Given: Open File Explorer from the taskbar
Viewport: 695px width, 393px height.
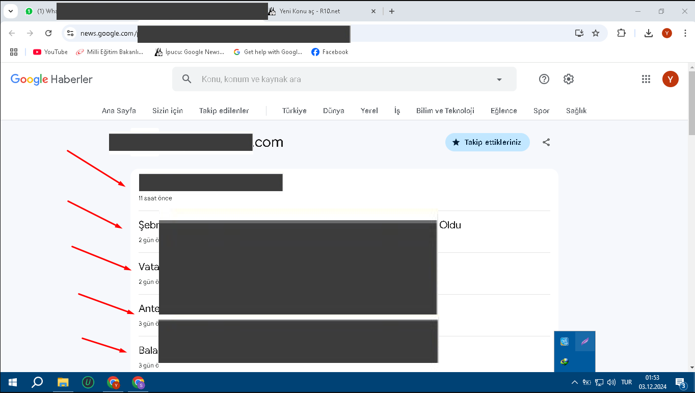Looking at the screenshot, I should click(x=63, y=382).
